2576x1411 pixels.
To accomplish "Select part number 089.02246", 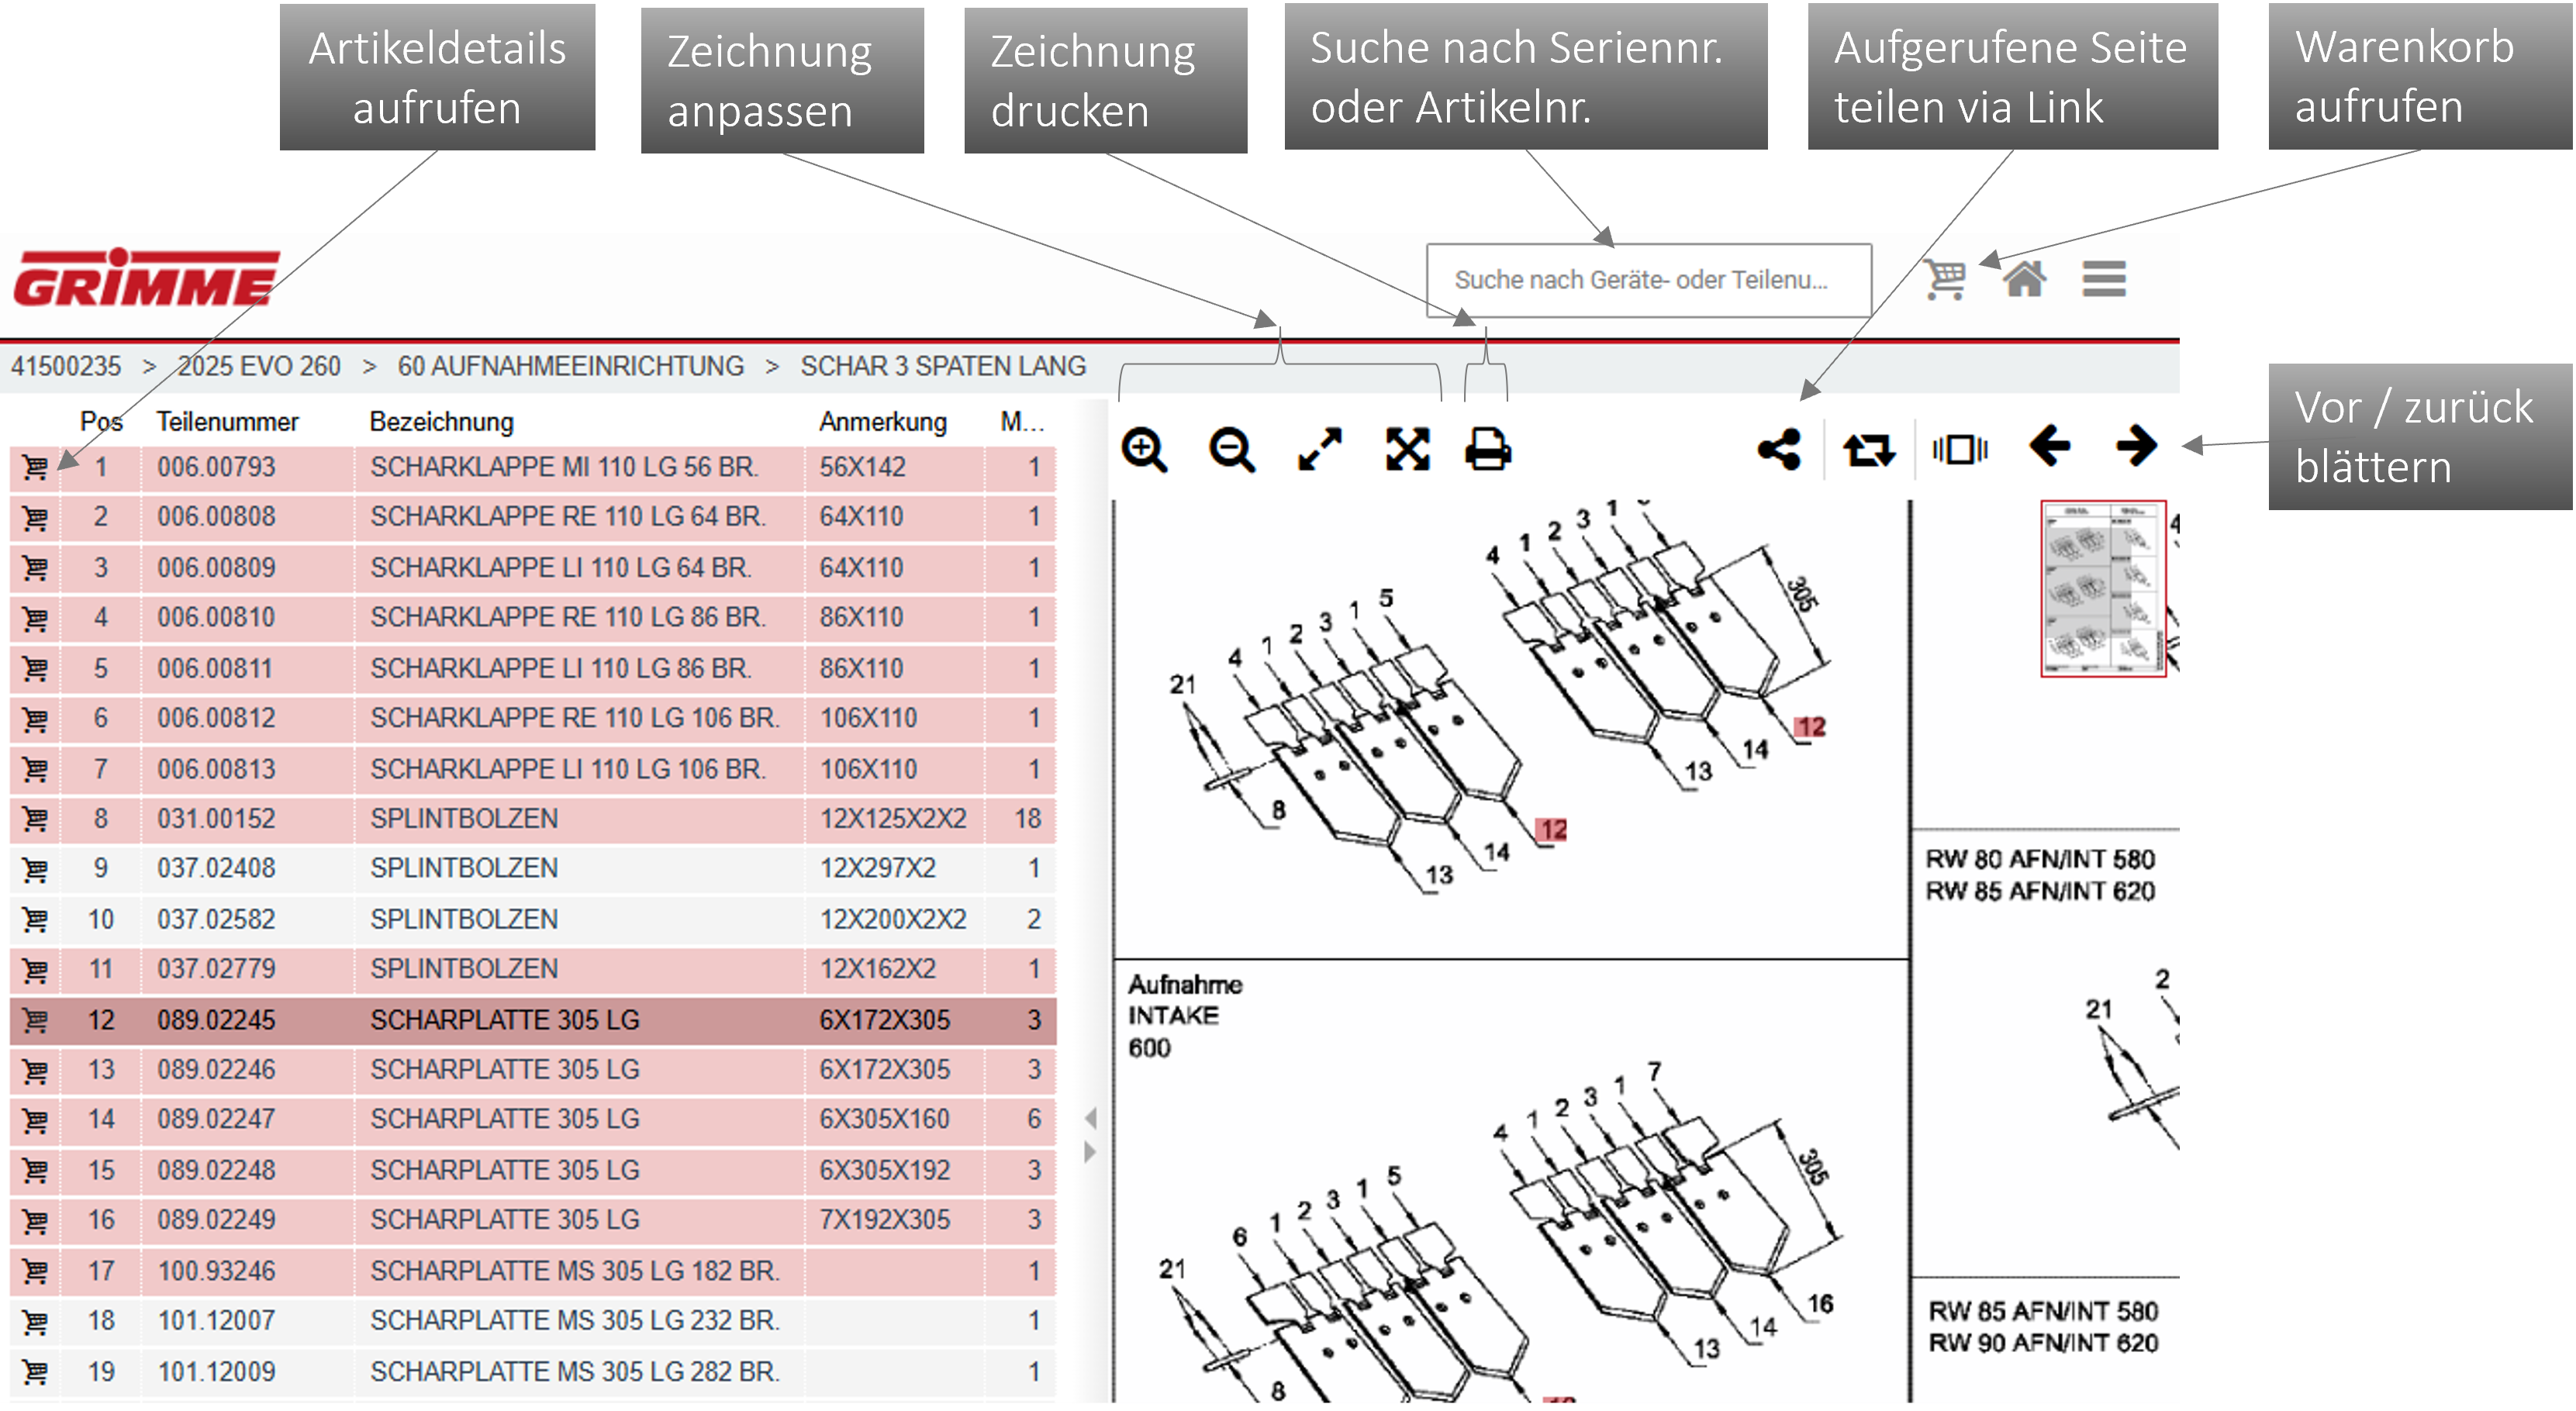I will point(216,1070).
